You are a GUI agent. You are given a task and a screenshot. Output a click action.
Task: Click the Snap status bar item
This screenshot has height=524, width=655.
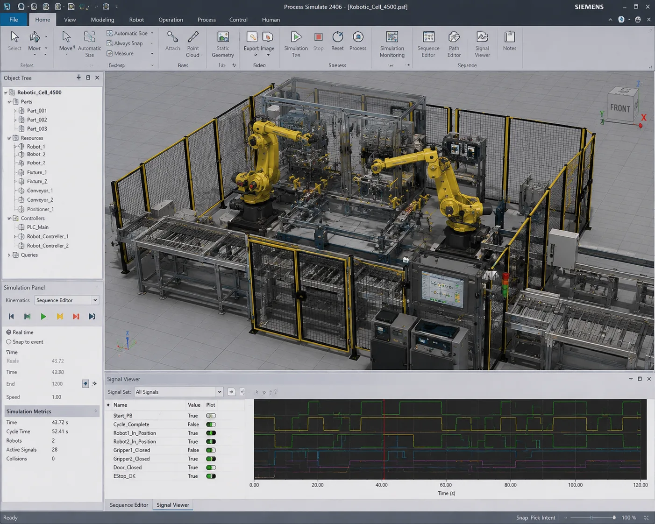(x=522, y=517)
